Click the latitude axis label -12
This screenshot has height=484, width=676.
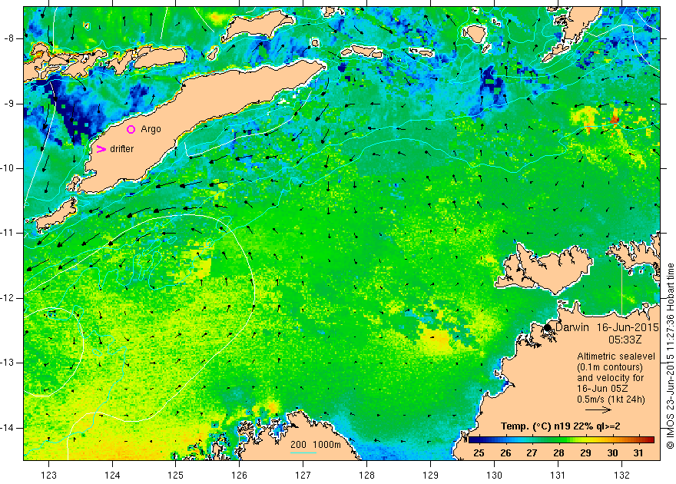(8, 298)
